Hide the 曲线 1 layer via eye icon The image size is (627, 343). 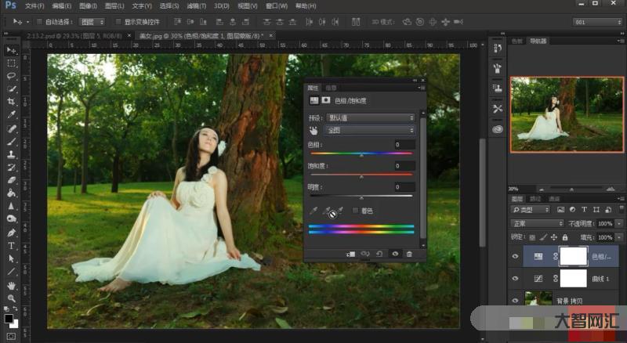pos(515,279)
